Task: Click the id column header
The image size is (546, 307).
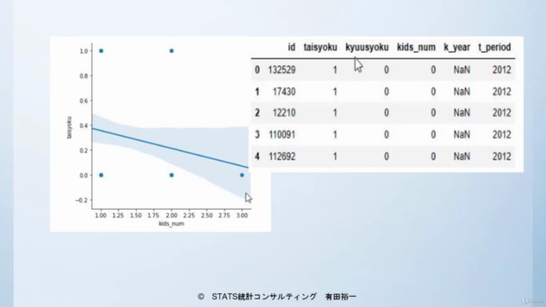Action: pos(291,47)
